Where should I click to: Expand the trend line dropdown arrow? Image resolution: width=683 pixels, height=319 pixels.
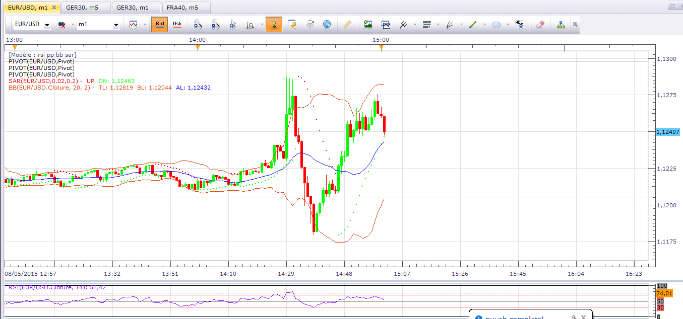484,24
